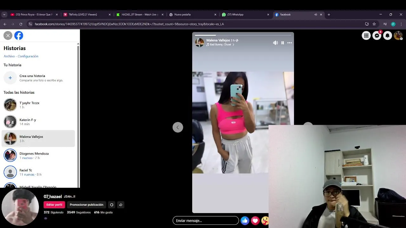This screenshot has width=406, height=228.
Task: Switch to the HAZAEL_07 Stream tab
Action: click(140, 15)
